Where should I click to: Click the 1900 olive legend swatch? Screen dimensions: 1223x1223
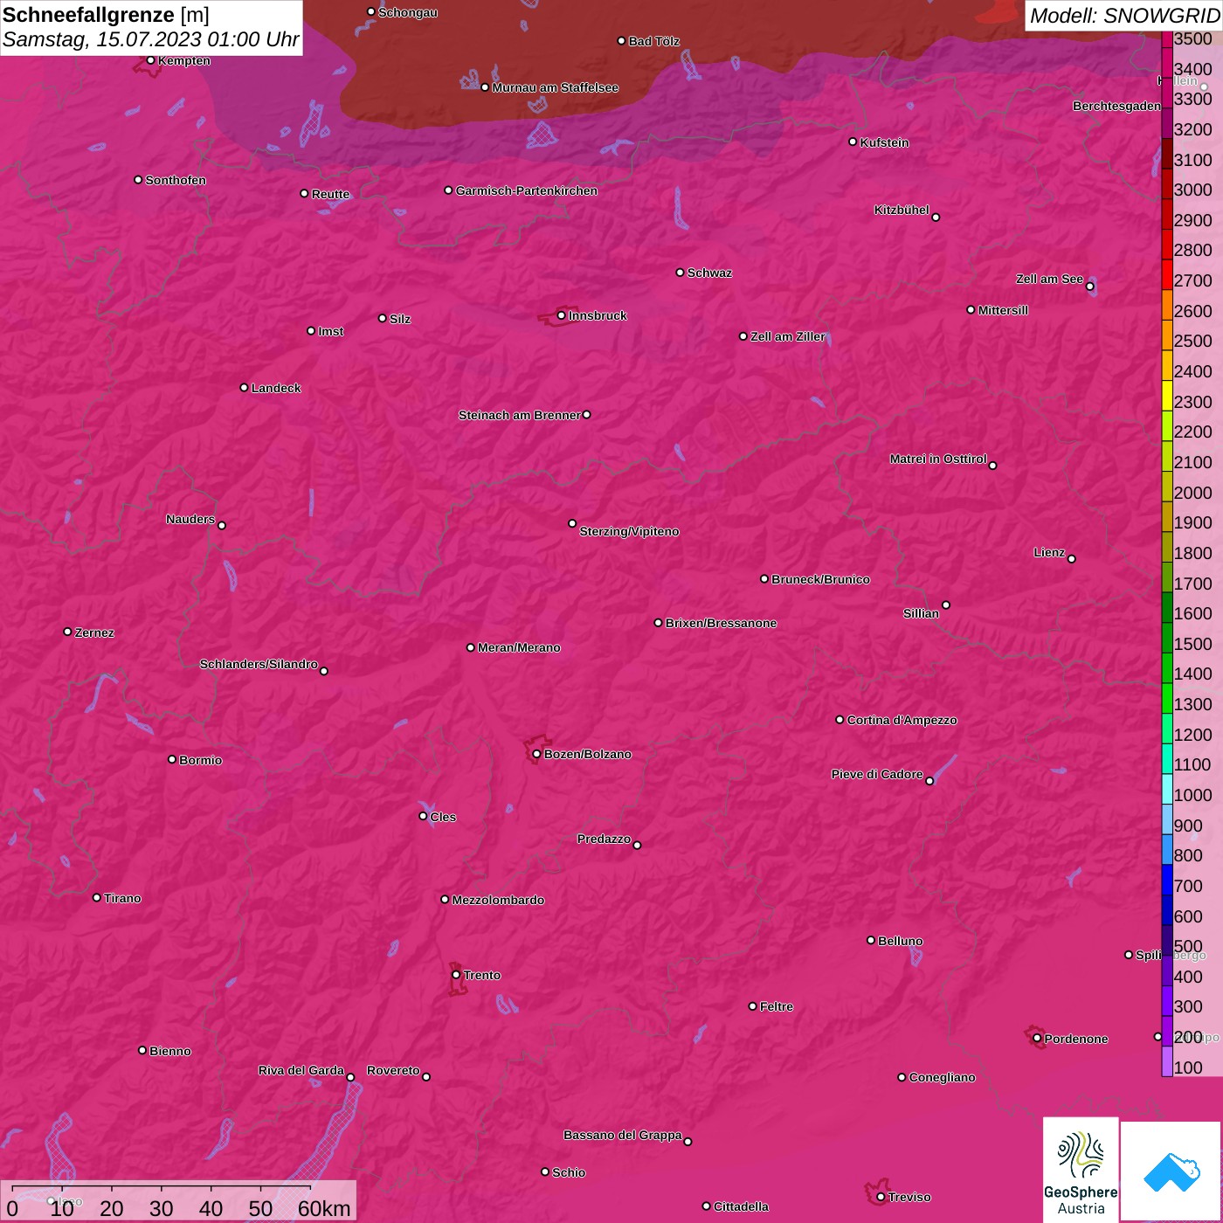pos(1166,516)
